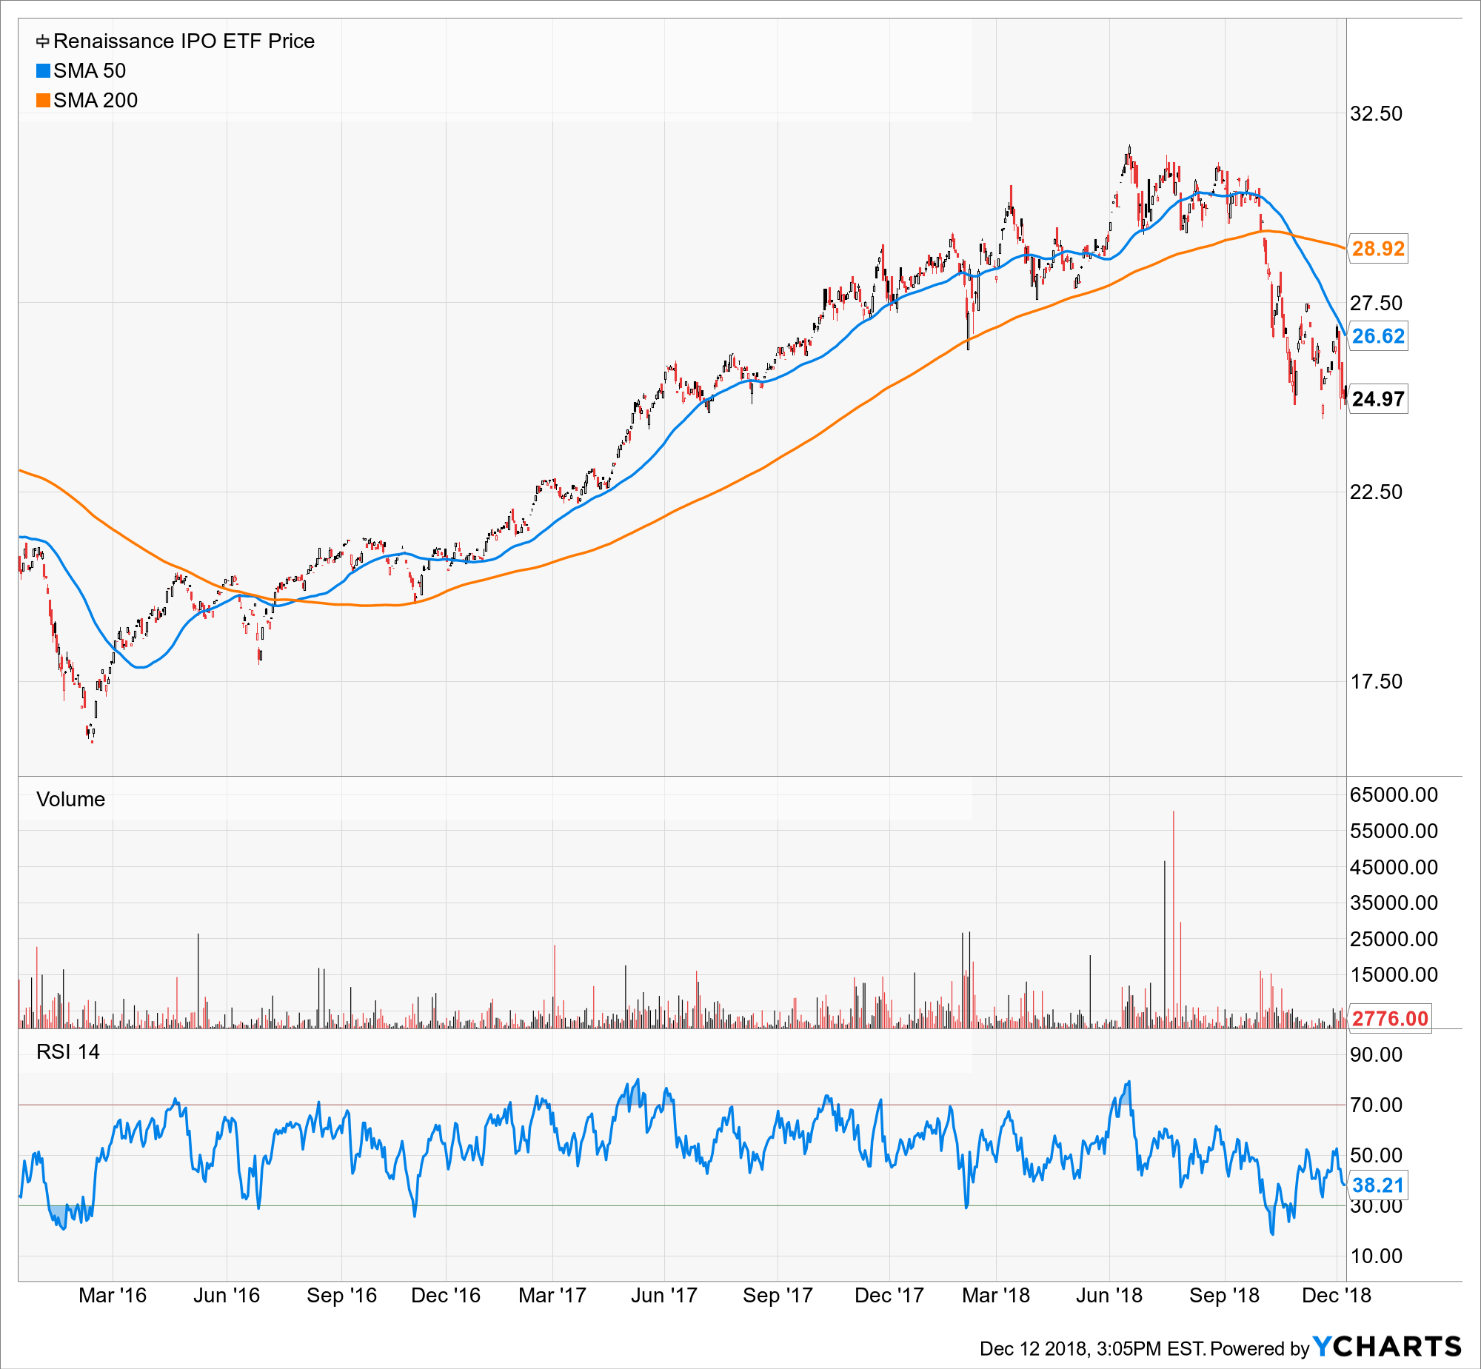This screenshot has height=1369, width=1481.
Task: Click the 70.00 RSI axis label
Action: pyautogui.click(x=1376, y=1105)
